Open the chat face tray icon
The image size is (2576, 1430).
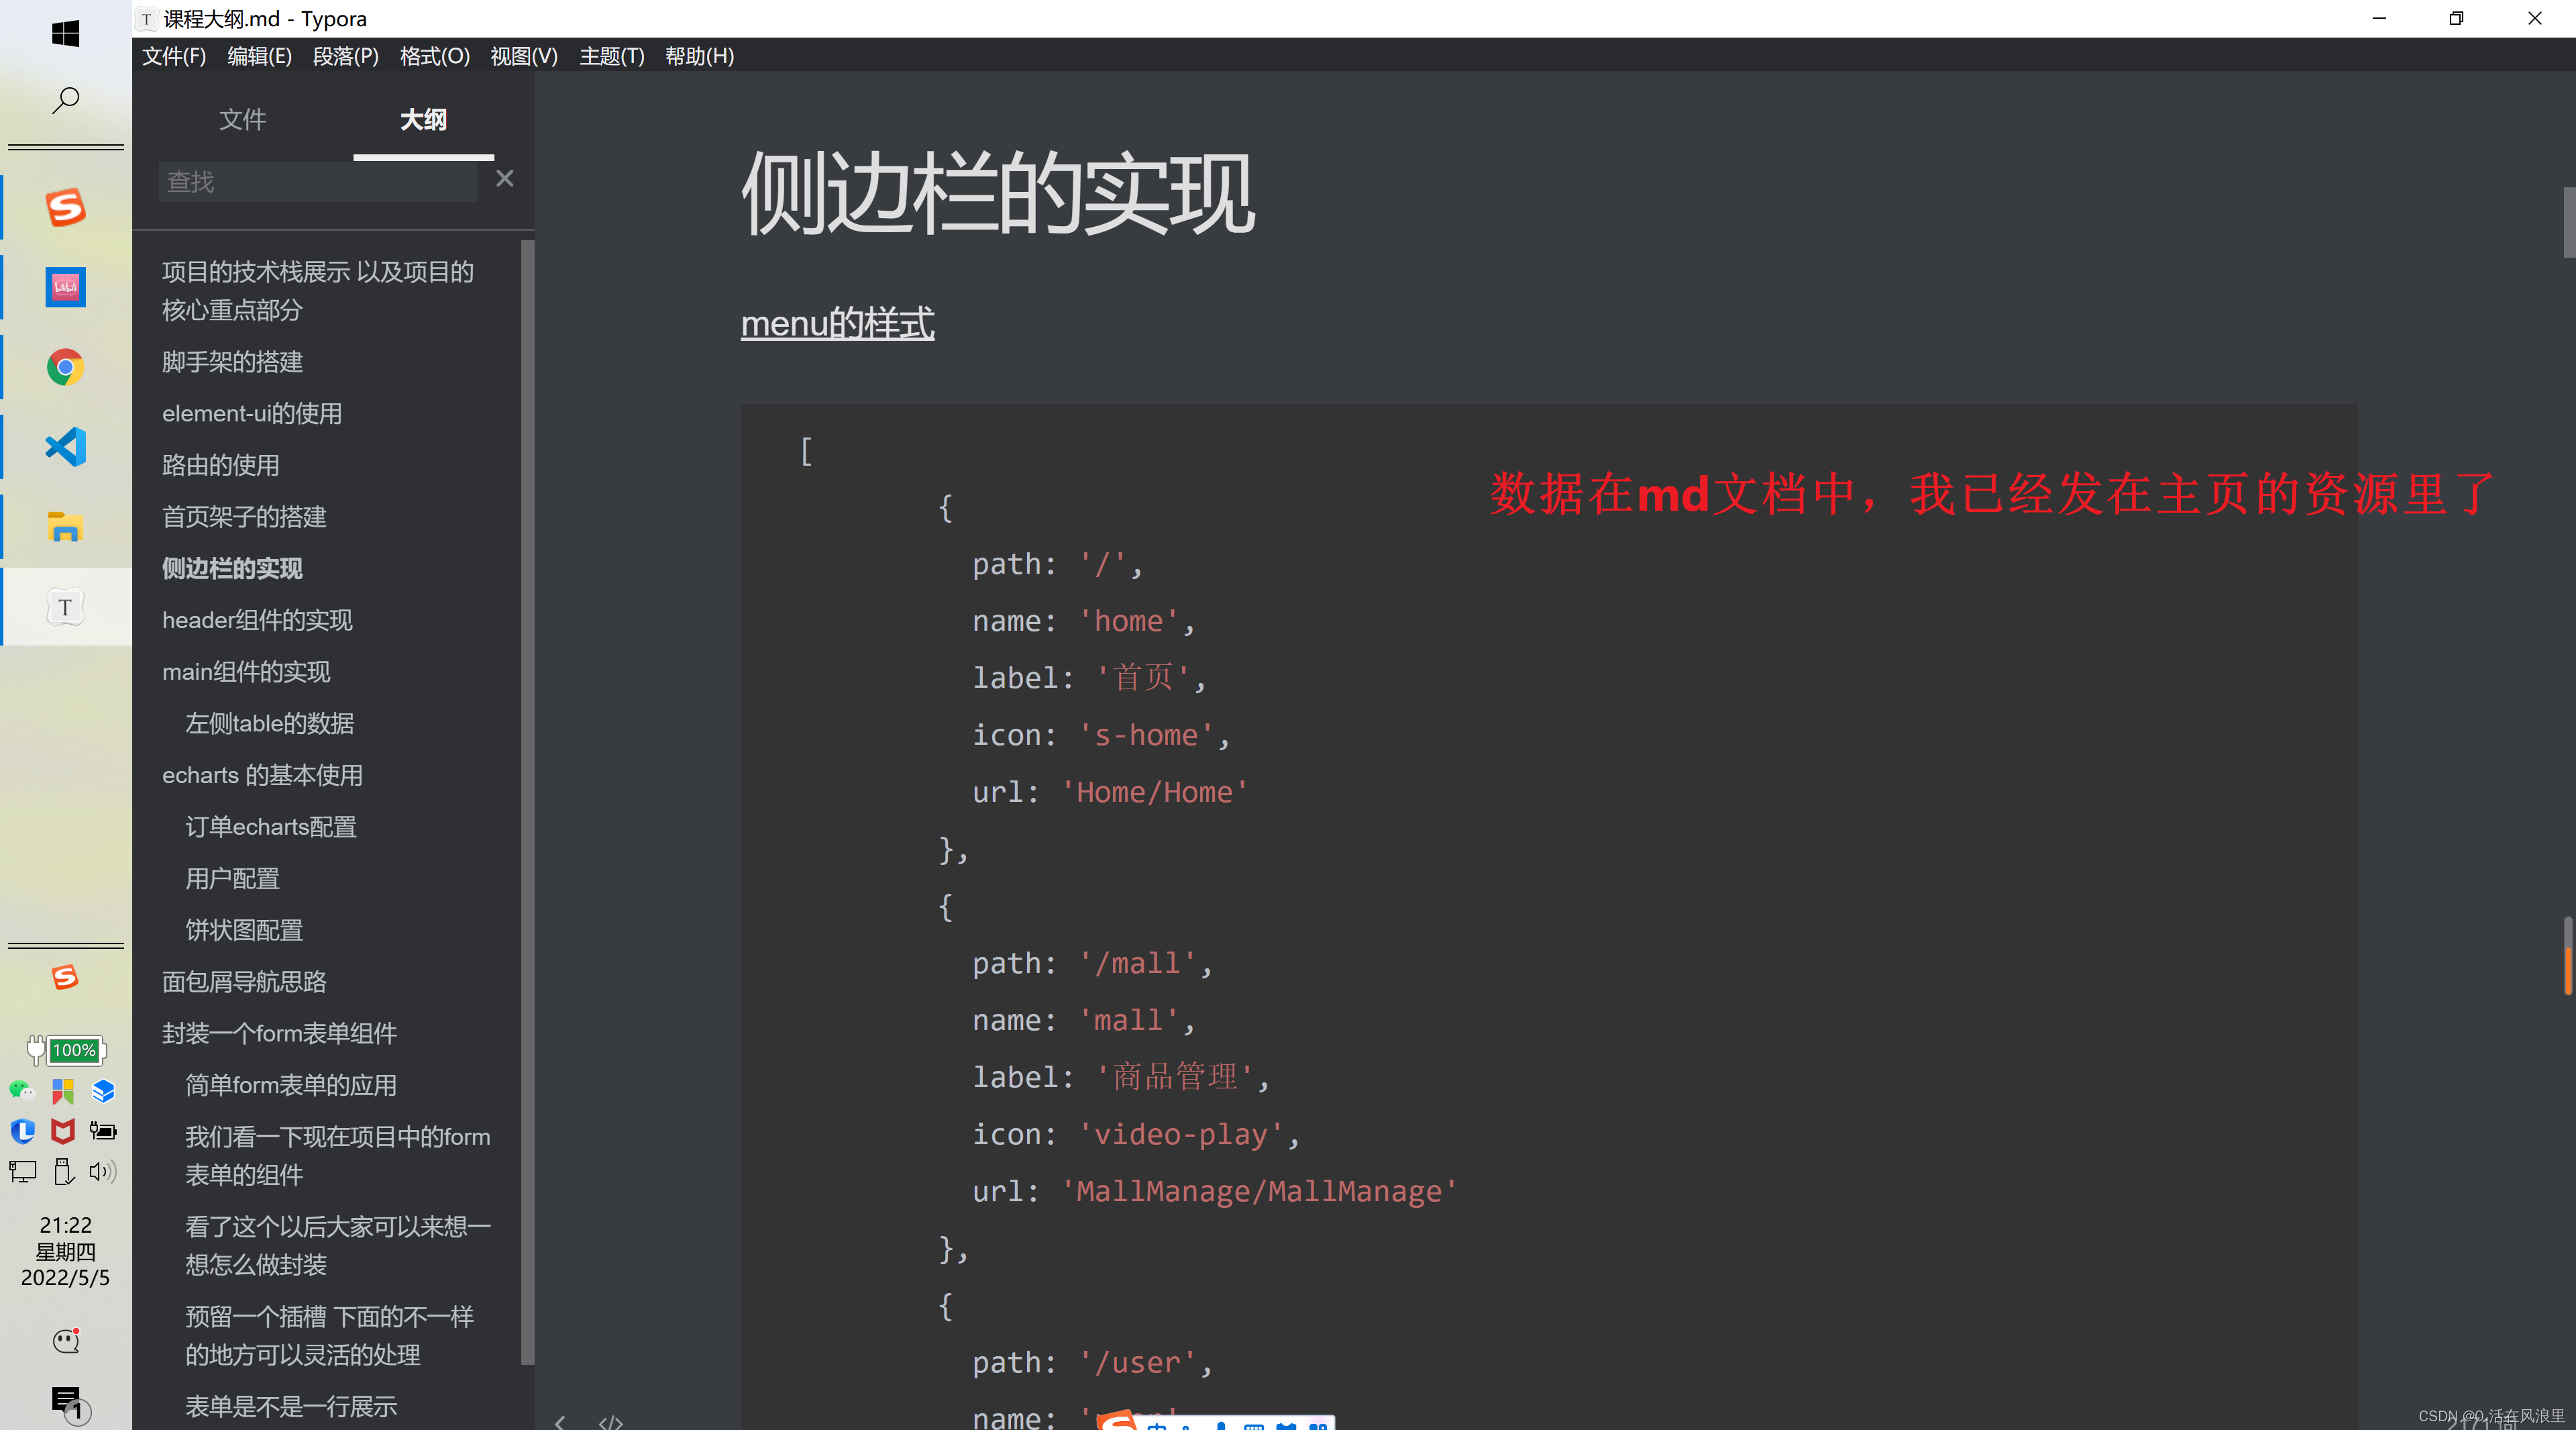(66, 1341)
